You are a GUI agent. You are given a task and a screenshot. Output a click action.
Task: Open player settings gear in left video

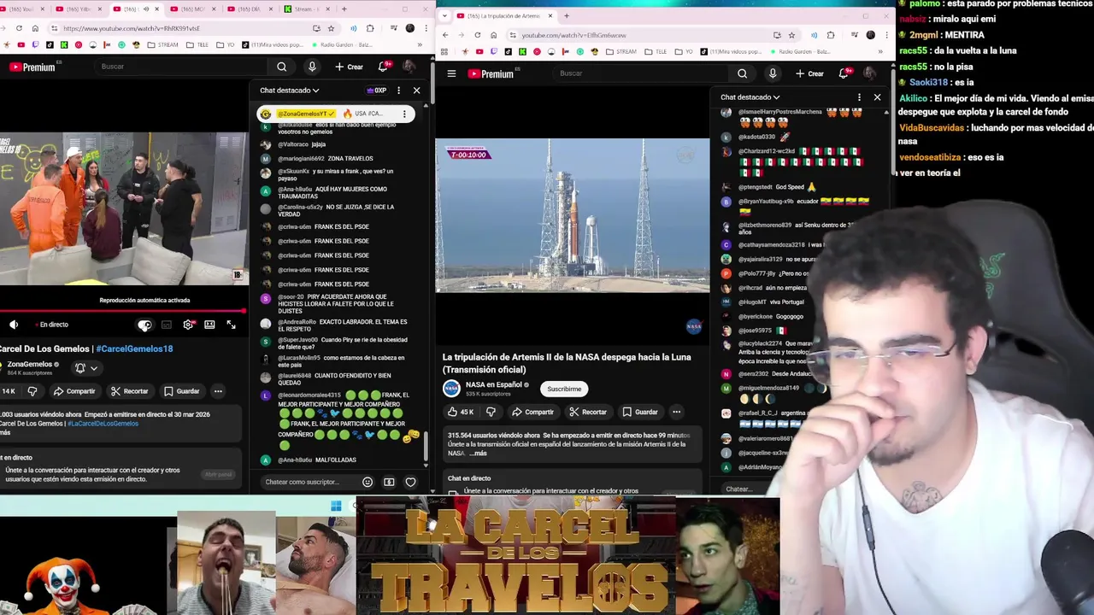[x=188, y=325]
